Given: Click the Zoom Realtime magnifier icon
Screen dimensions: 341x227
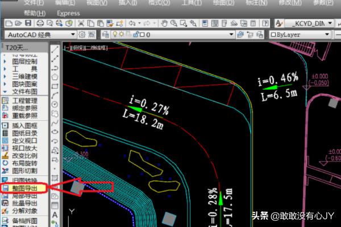Looking at the screenshot, I should pos(174,23).
